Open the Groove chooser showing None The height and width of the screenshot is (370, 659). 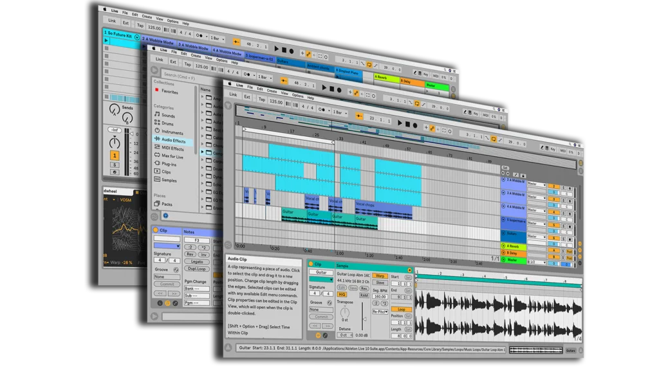pos(320,309)
